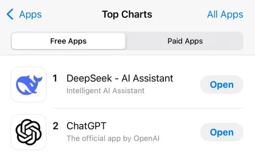Switch to the Paid Apps tab

pyautogui.click(x=185, y=41)
